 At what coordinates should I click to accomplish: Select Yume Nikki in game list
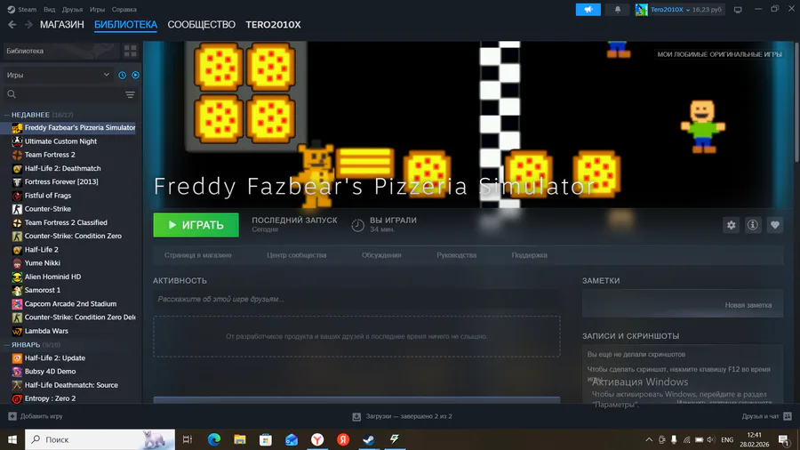pos(43,263)
